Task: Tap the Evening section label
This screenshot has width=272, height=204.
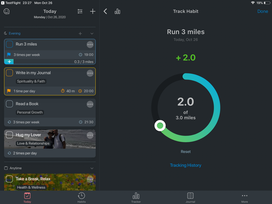Action: 15,33
